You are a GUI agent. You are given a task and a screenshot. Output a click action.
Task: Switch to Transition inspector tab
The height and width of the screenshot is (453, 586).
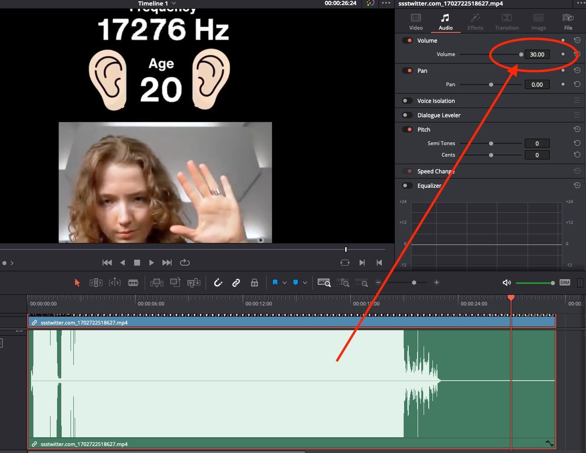click(507, 22)
